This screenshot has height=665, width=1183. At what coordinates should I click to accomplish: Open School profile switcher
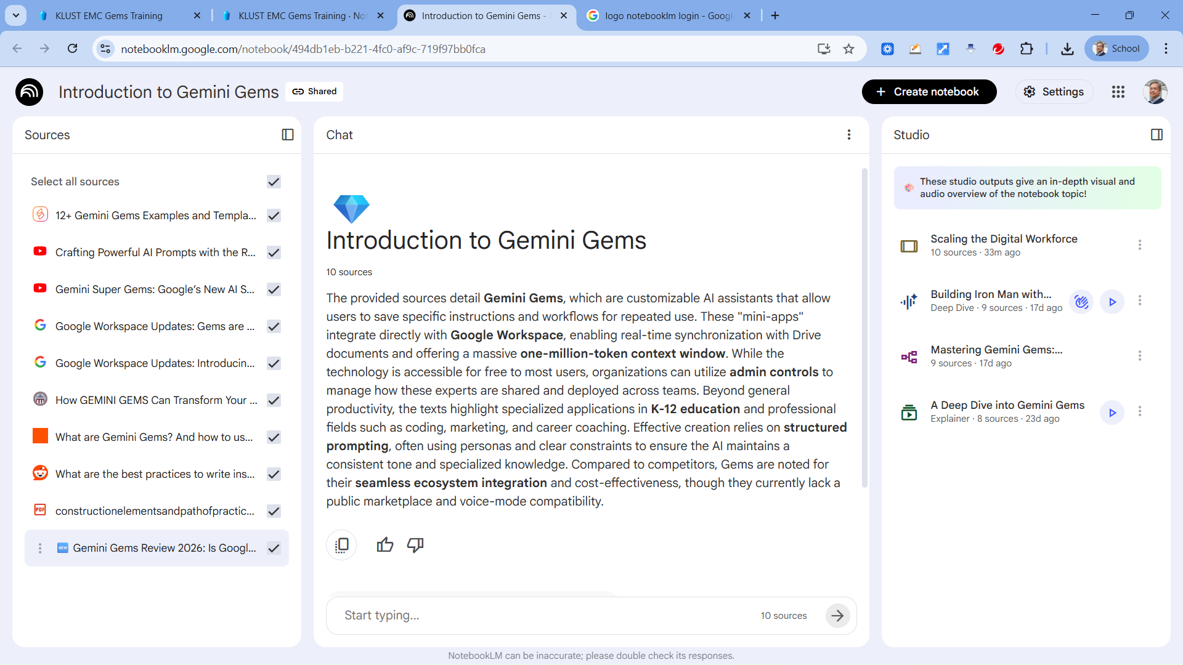(x=1116, y=49)
